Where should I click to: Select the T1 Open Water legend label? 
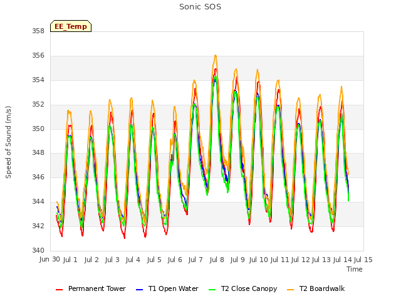coord(174,288)
